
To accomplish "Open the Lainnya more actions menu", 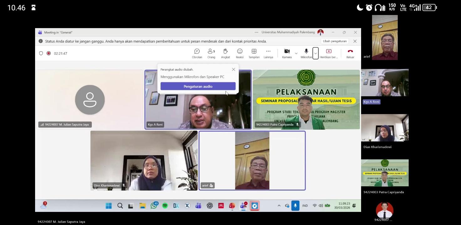I will (x=268, y=53).
